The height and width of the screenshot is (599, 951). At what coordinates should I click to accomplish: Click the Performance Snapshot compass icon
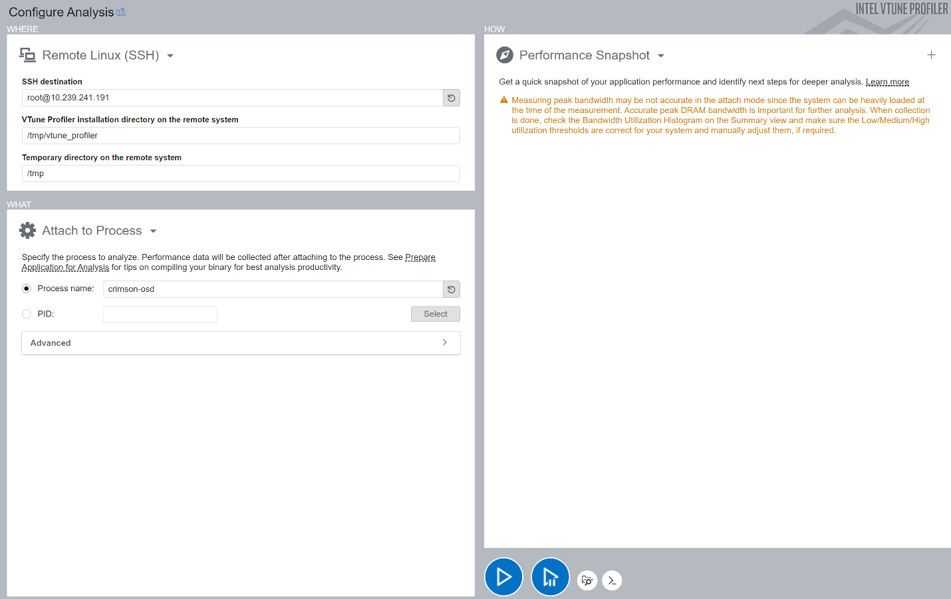[x=505, y=55]
